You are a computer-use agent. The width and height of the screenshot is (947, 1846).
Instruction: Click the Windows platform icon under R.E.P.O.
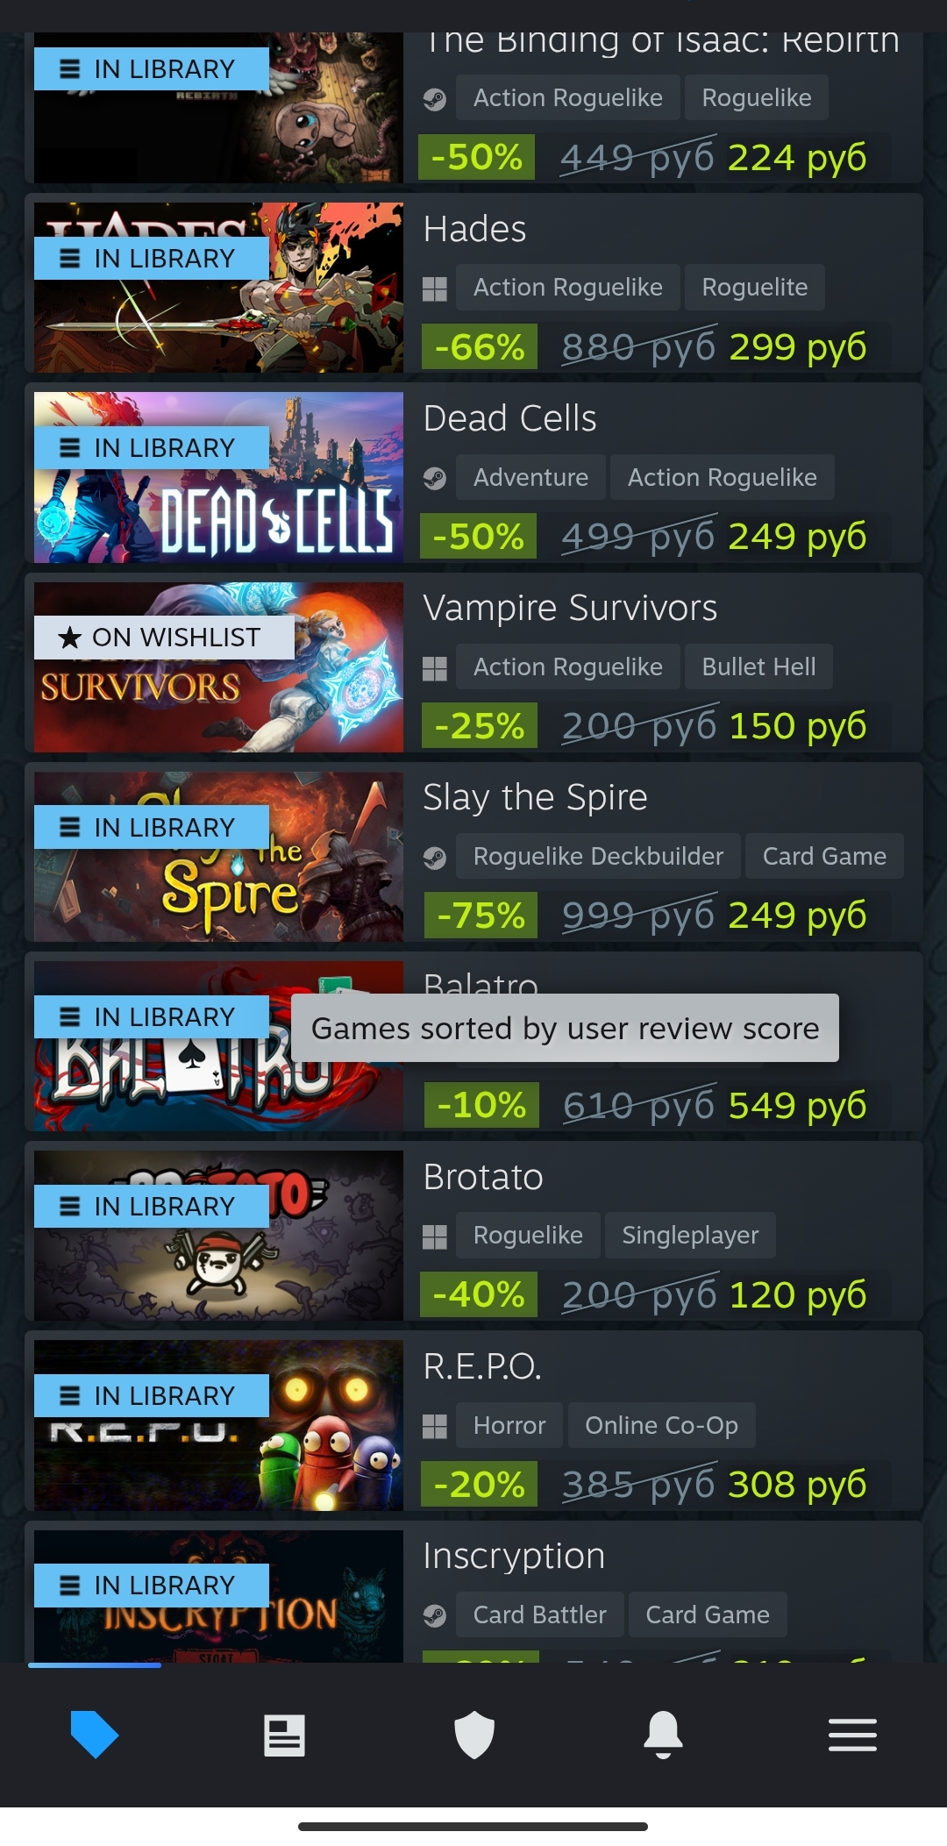pyautogui.click(x=435, y=1426)
